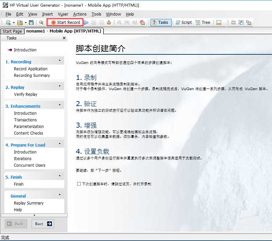Collapse the 4. Prepare For Load section
The height and width of the screenshot is (241, 272).
(x=60, y=144)
